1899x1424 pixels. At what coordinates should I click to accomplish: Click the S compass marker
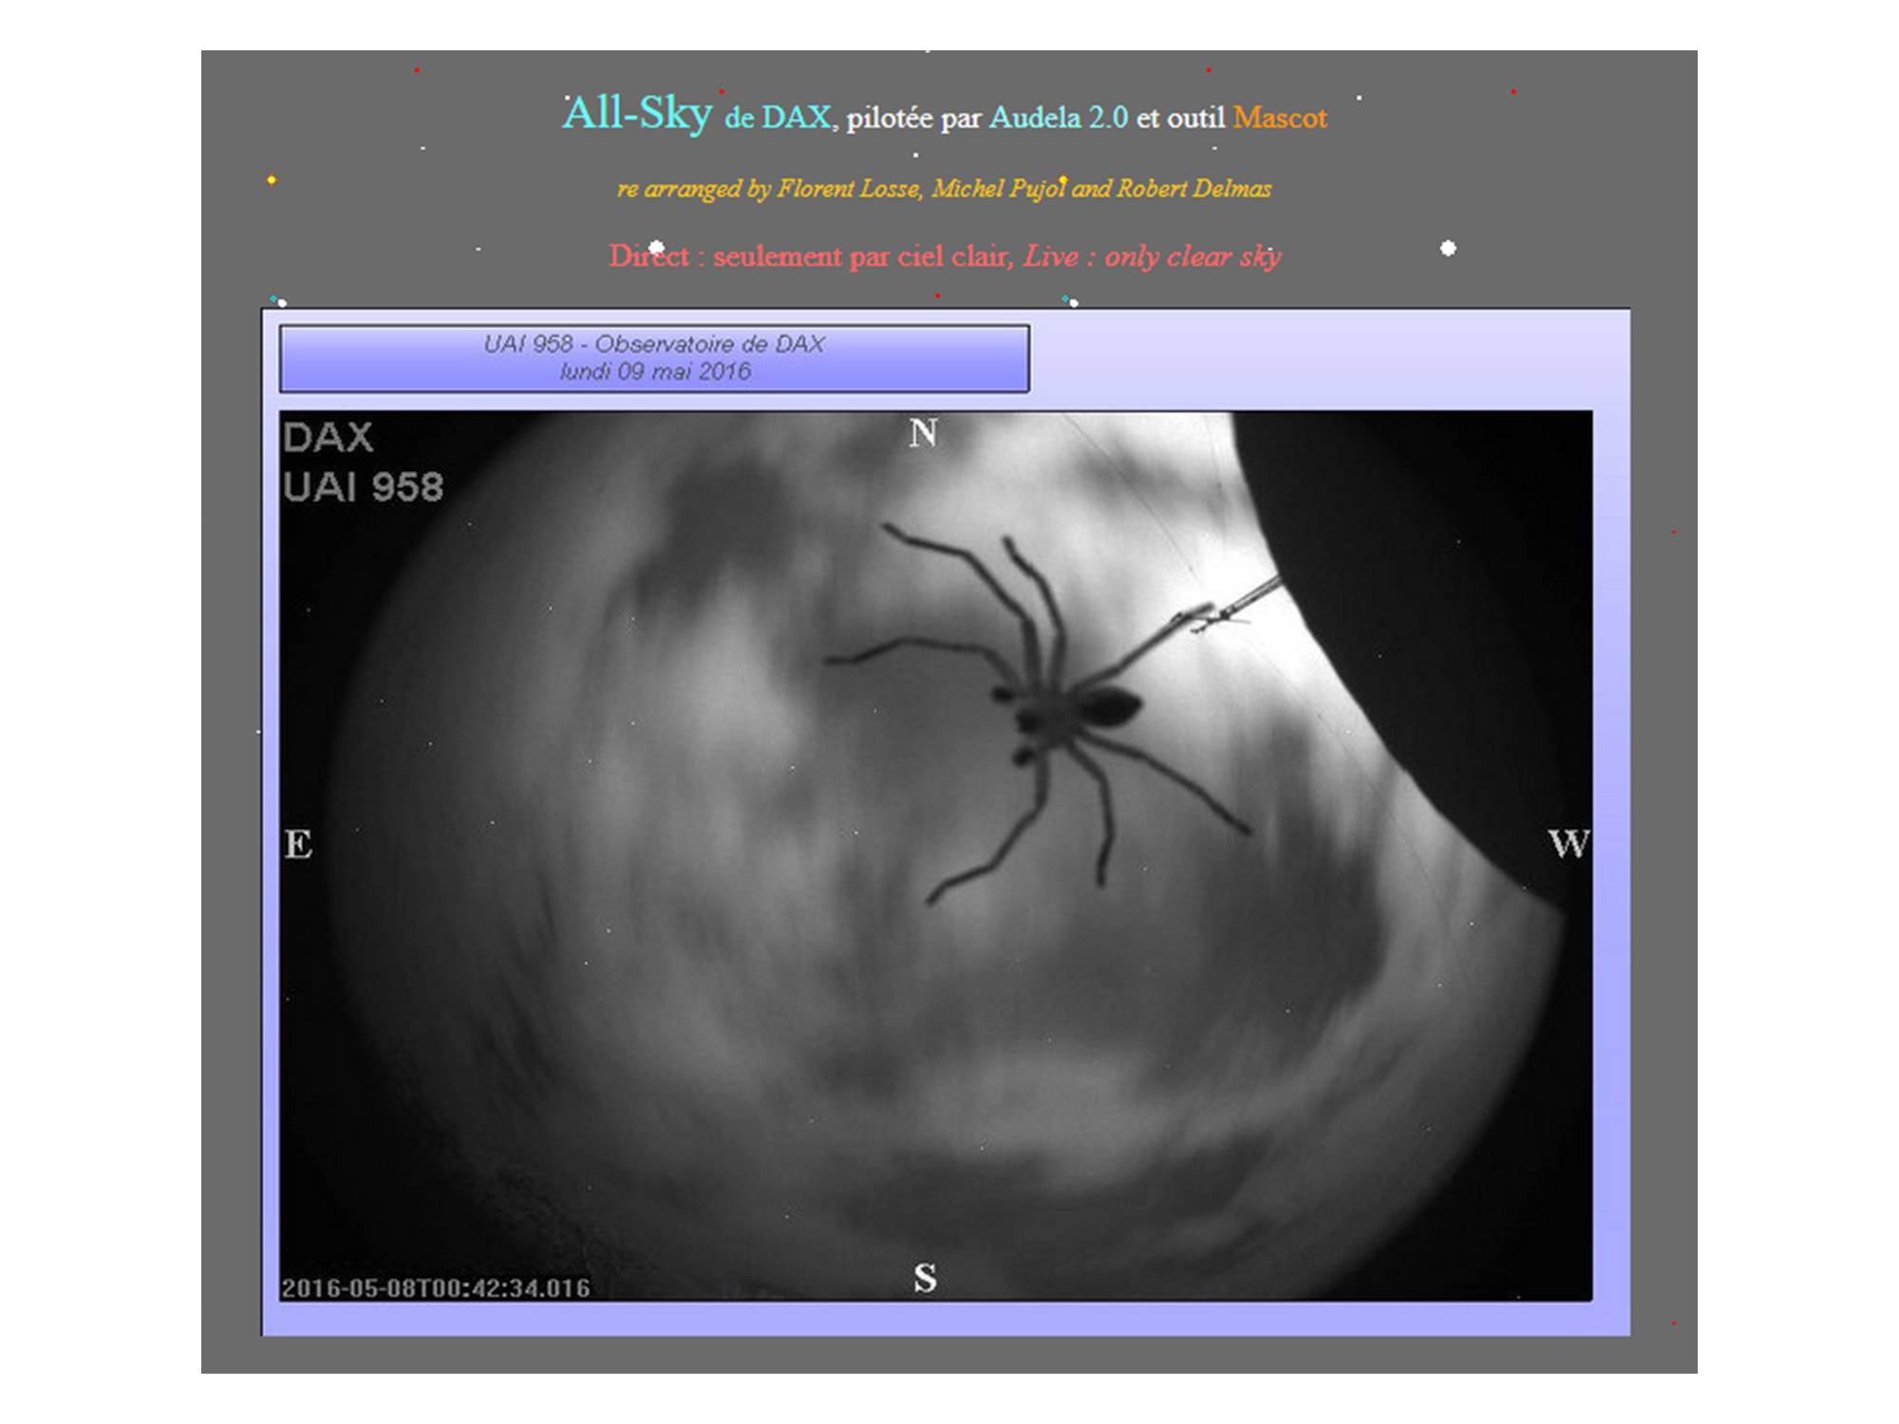[925, 1278]
